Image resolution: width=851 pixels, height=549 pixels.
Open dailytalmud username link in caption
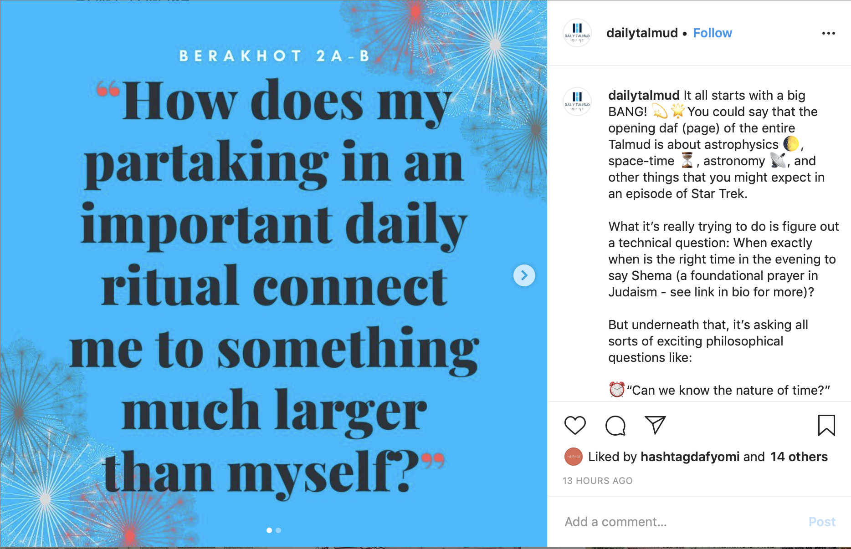[643, 96]
